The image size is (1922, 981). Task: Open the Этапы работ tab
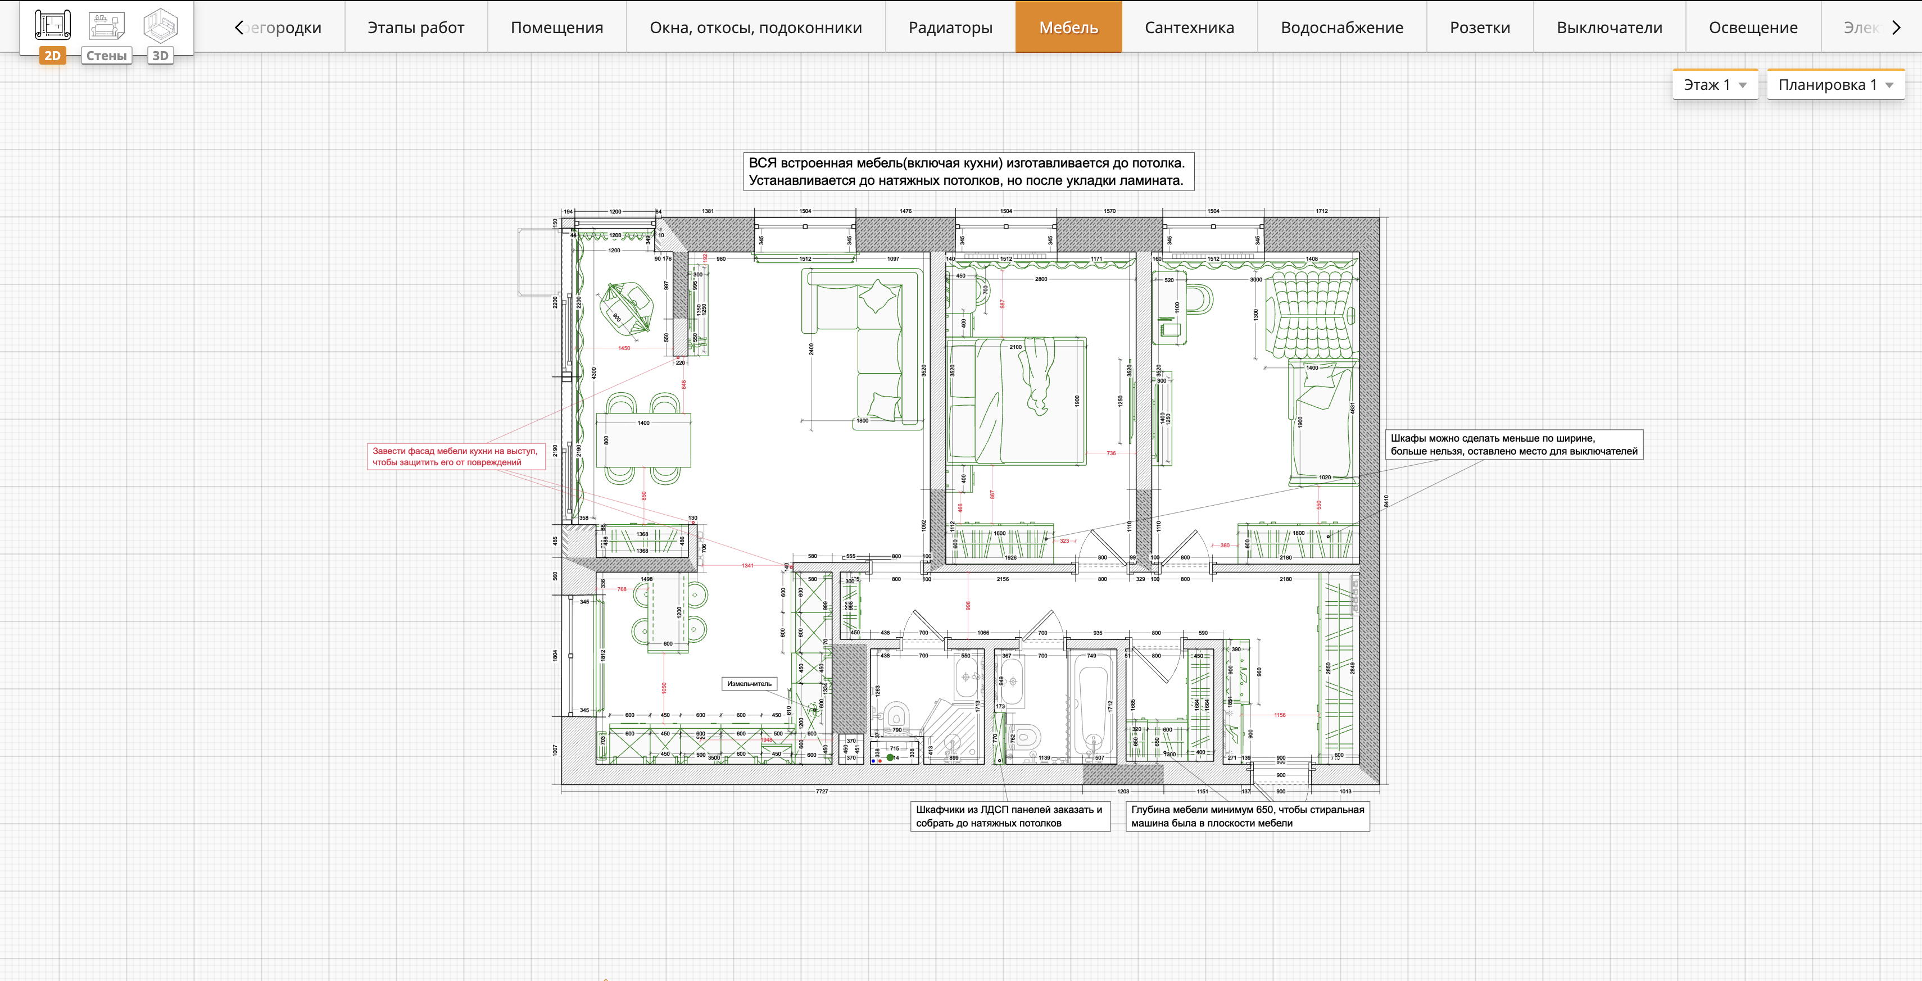click(x=415, y=28)
